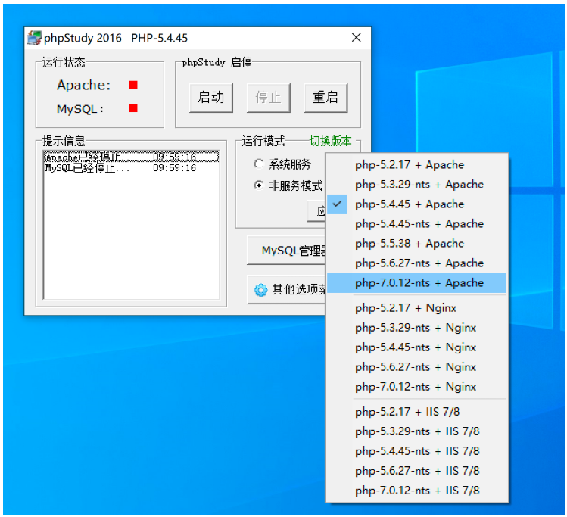Screen dimensions: 567x517
Task: Switch to php-7.0.12-nts + Apache
Action: tap(416, 283)
